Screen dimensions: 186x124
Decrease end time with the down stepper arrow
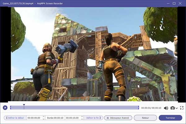click(x=82, y=119)
